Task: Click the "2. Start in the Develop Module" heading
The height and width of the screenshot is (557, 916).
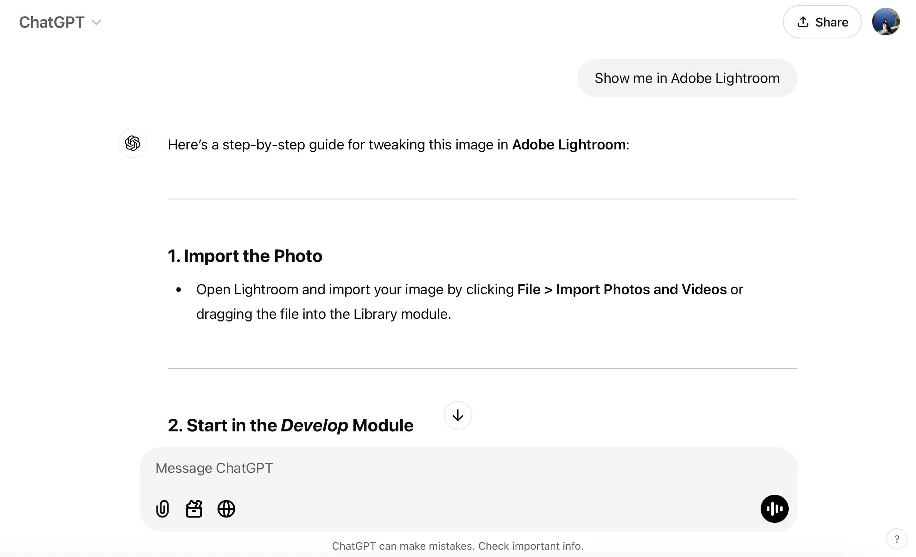Action: (x=291, y=426)
